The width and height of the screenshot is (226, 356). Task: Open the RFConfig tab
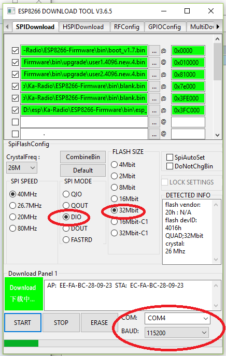(x=126, y=27)
